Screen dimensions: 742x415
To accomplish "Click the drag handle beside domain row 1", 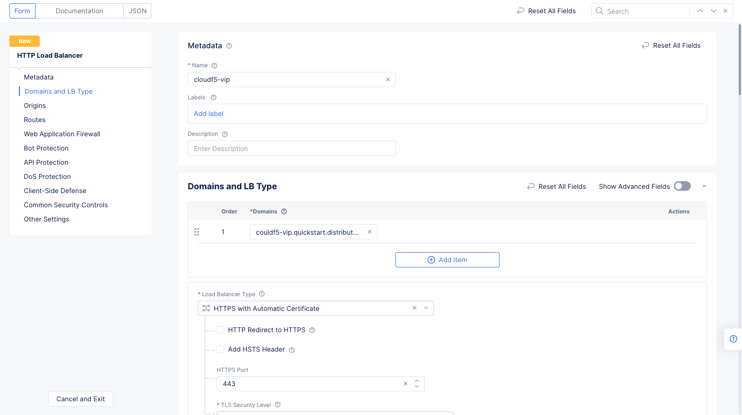I will pos(197,232).
